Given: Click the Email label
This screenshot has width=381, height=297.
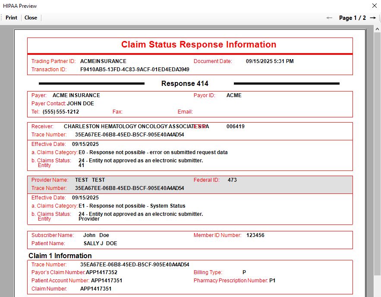Looking at the screenshot, I should click(185, 112).
